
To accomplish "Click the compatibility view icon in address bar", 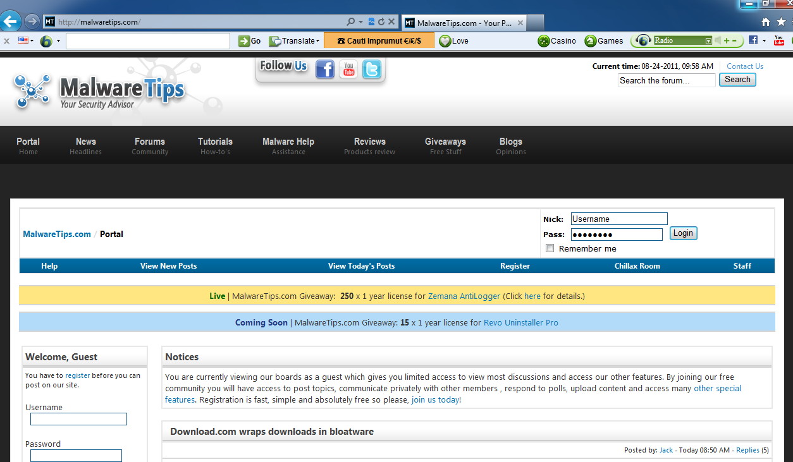I will click(x=371, y=22).
